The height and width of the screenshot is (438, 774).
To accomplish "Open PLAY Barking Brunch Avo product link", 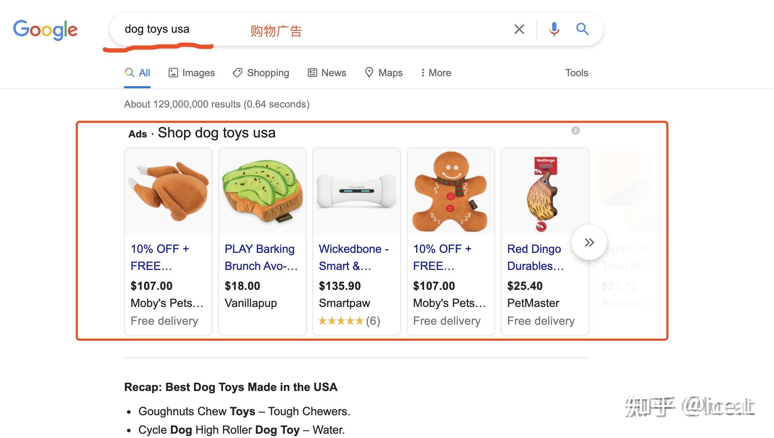I will [x=261, y=257].
